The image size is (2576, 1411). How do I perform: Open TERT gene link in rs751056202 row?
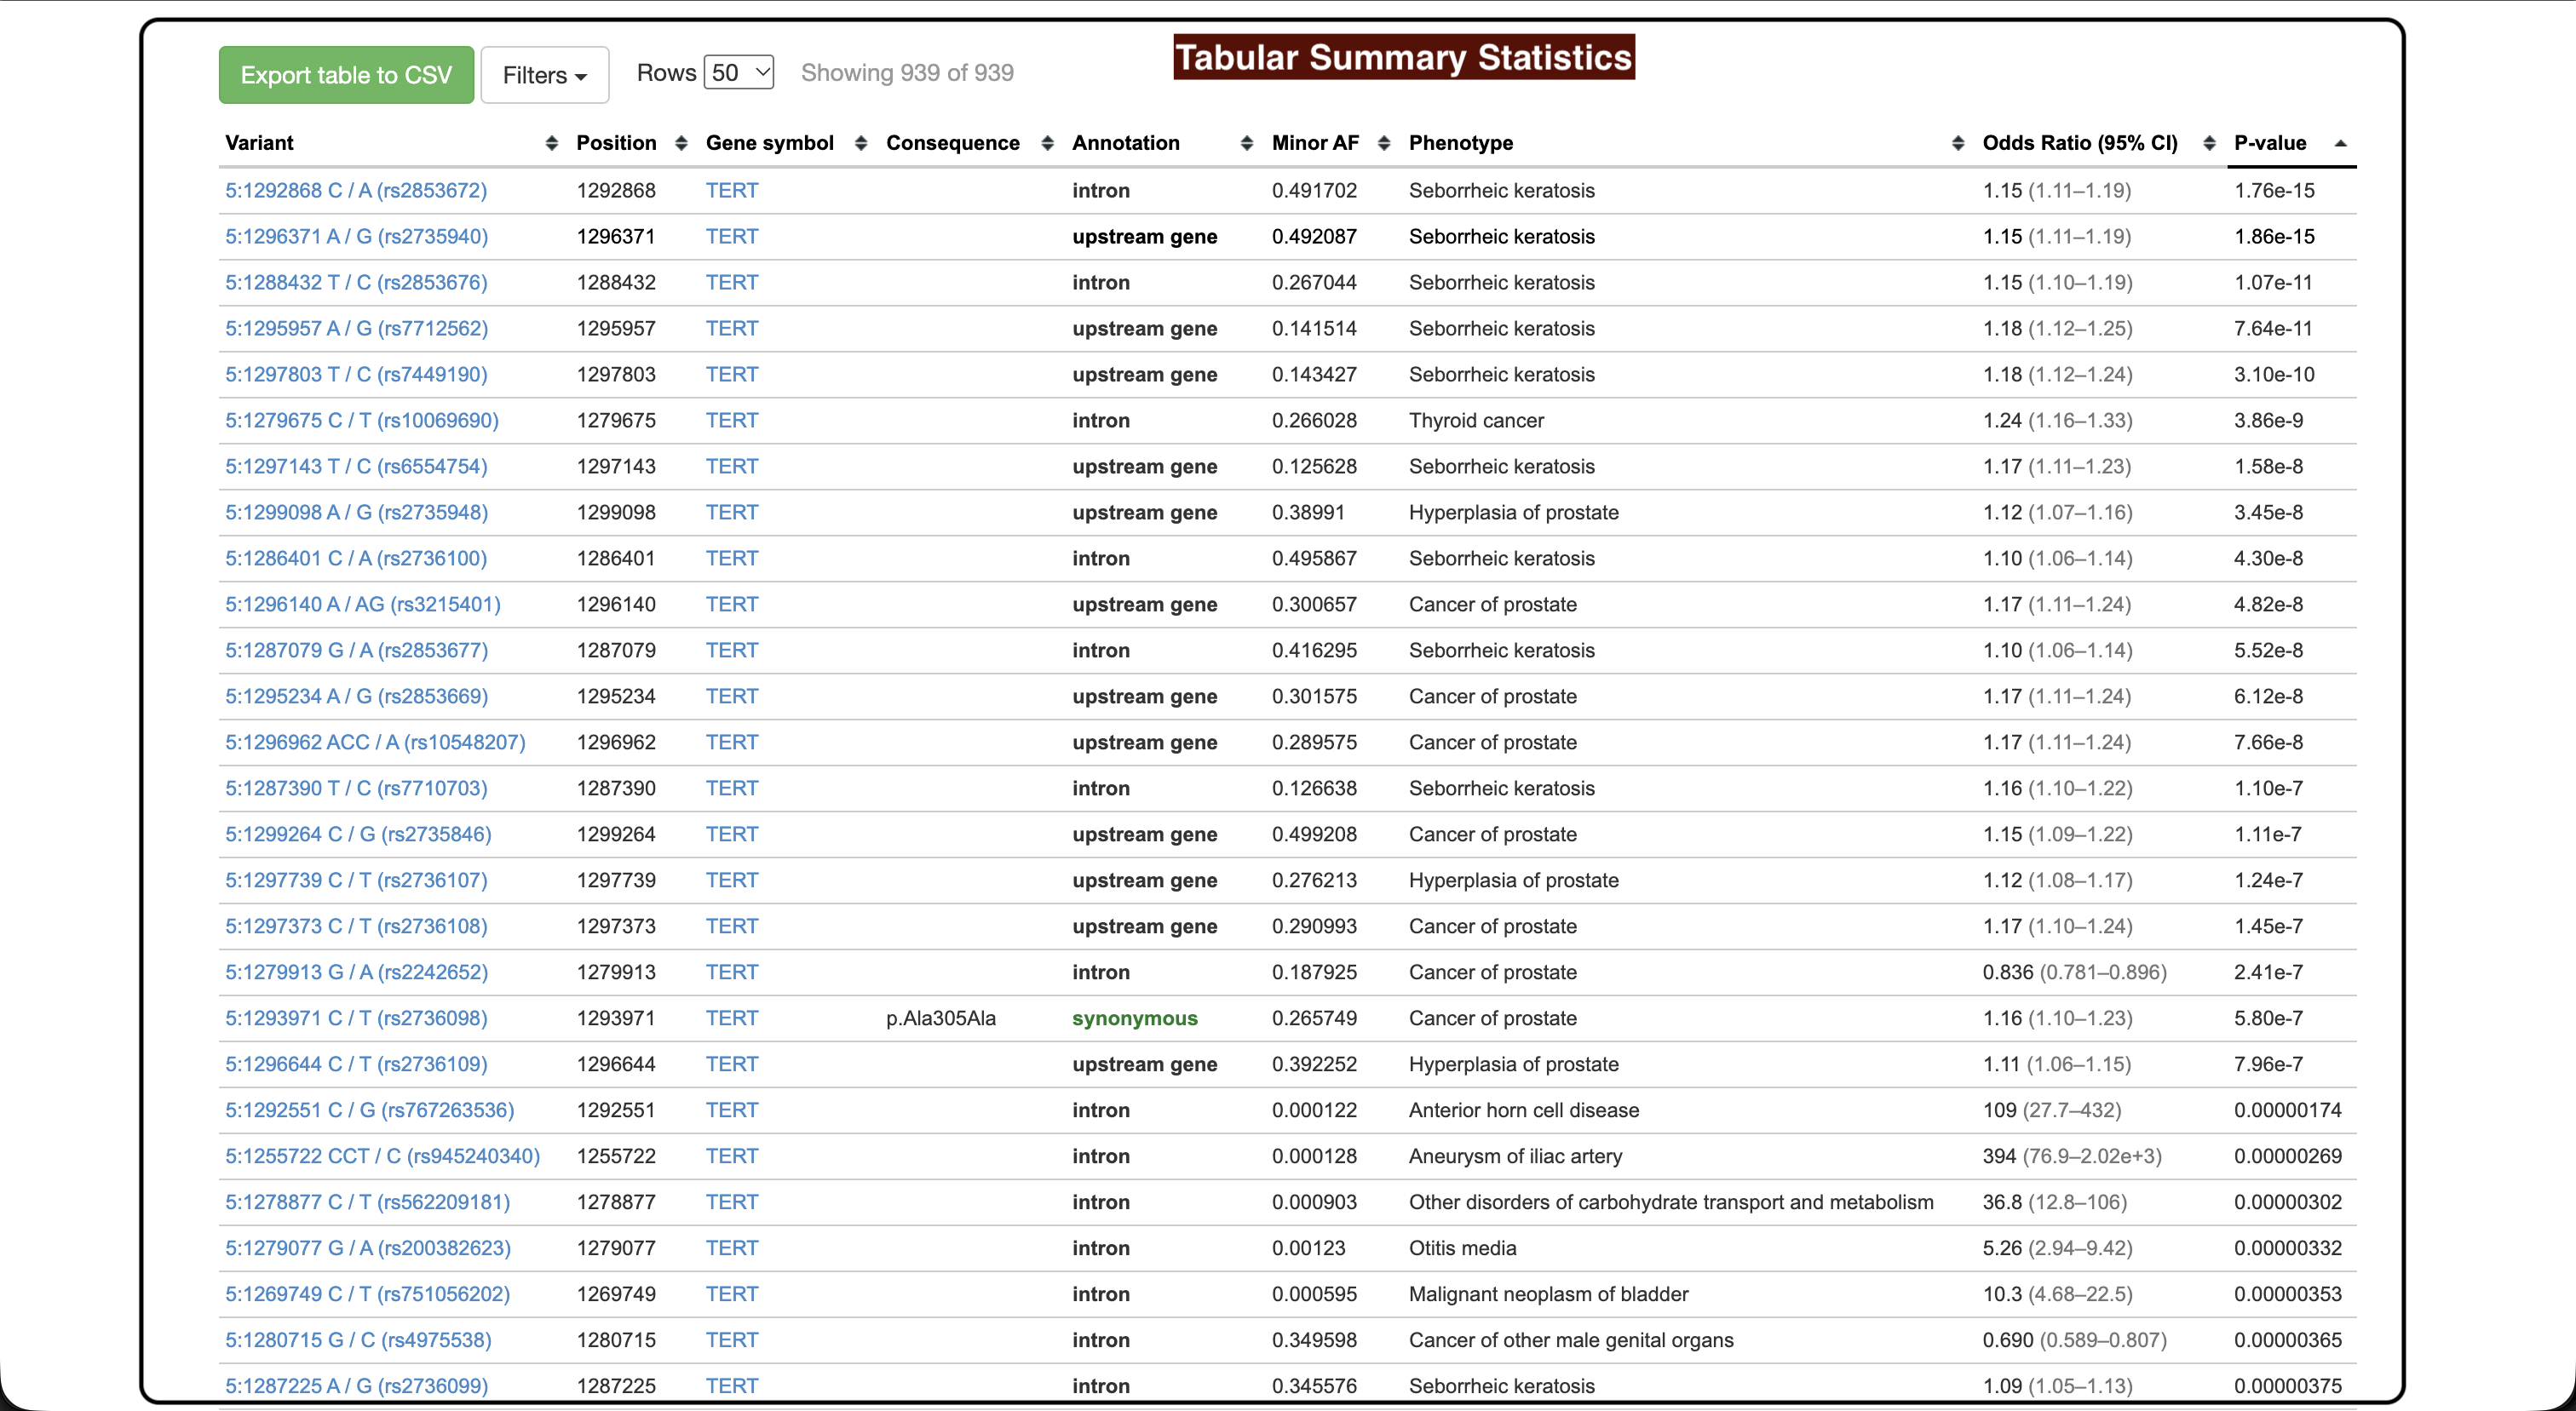[x=732, y=1294]
